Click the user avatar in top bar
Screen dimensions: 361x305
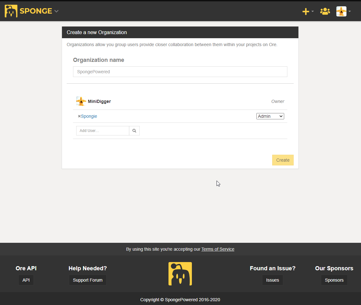click(341, 11)
